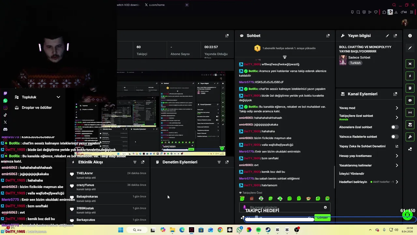Pop out the Yayın bilgisi panel
This screenshot has height=235, width=417.
(x=395, y=36)
